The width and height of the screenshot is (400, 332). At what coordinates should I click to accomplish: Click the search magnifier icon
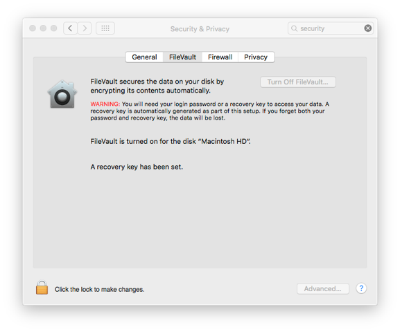click(x=294, y=28)
